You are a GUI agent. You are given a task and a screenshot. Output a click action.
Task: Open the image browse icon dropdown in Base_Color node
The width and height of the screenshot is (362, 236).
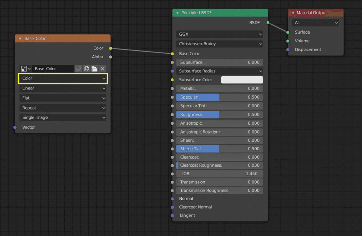[25, 69]
